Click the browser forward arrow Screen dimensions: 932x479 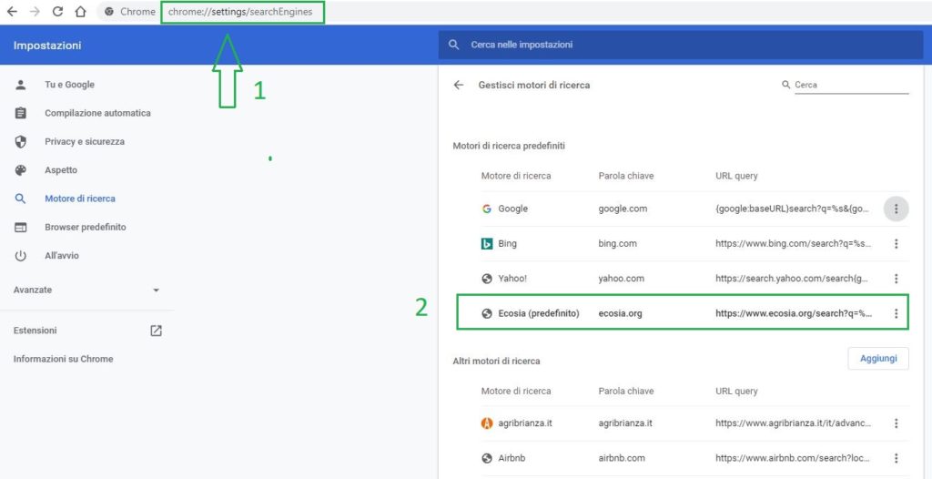(35, 11)
